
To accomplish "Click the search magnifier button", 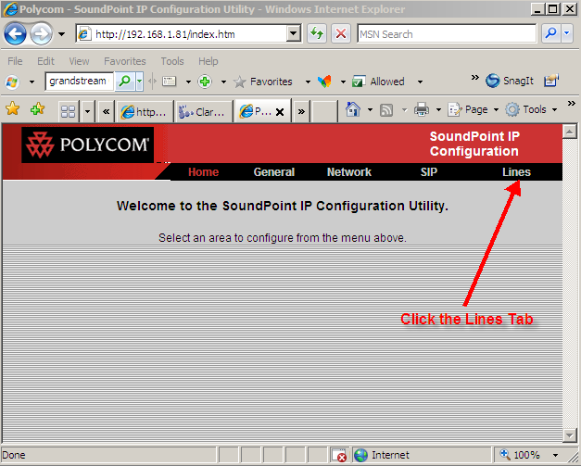I will pyautogui.click(x=551, y=34).
